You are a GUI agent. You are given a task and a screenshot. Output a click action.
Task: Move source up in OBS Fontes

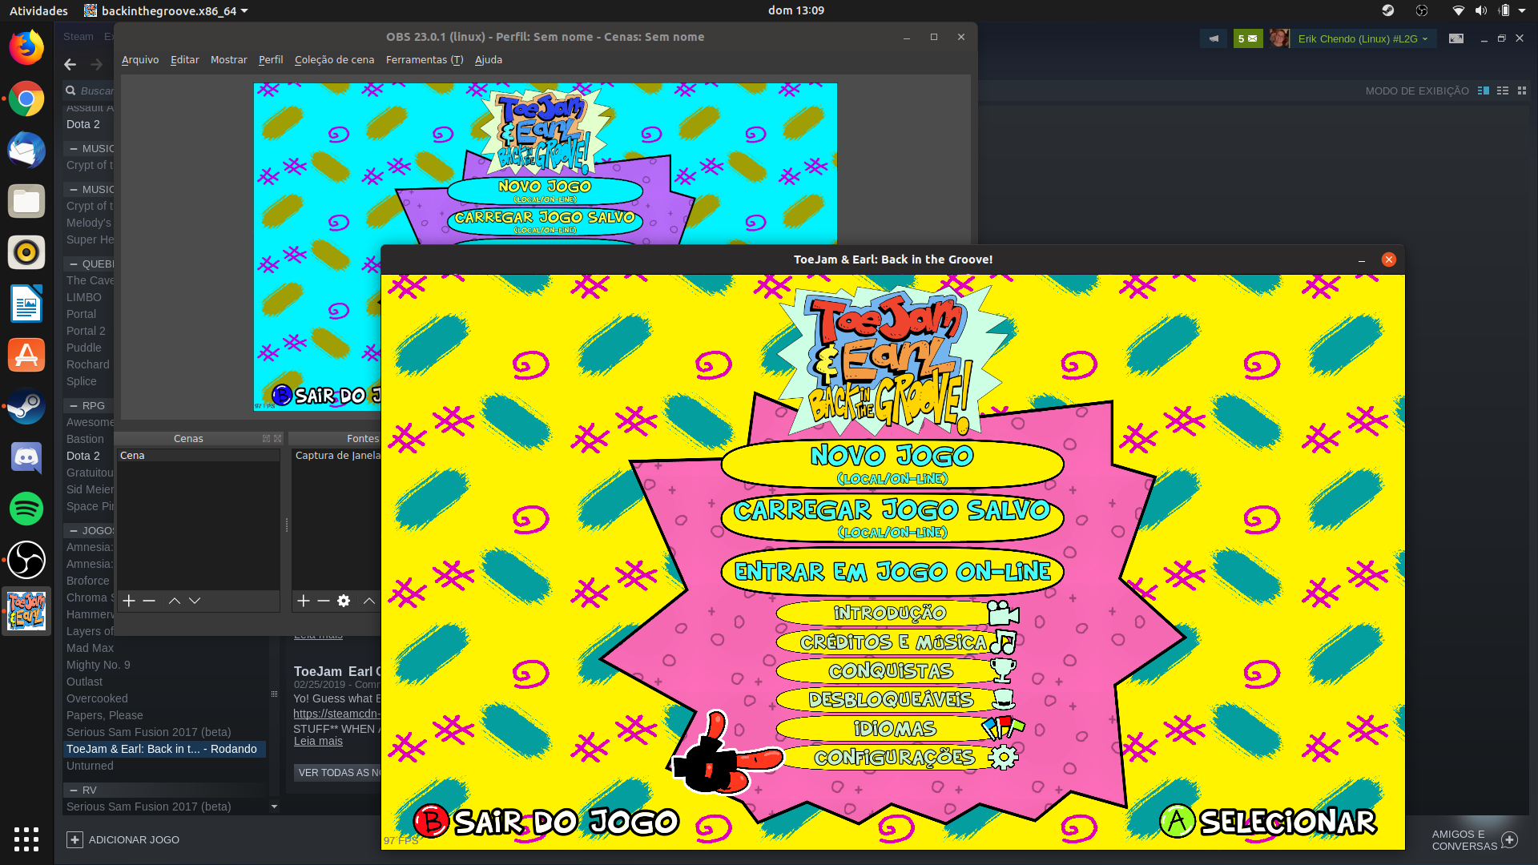coord(368,601)
